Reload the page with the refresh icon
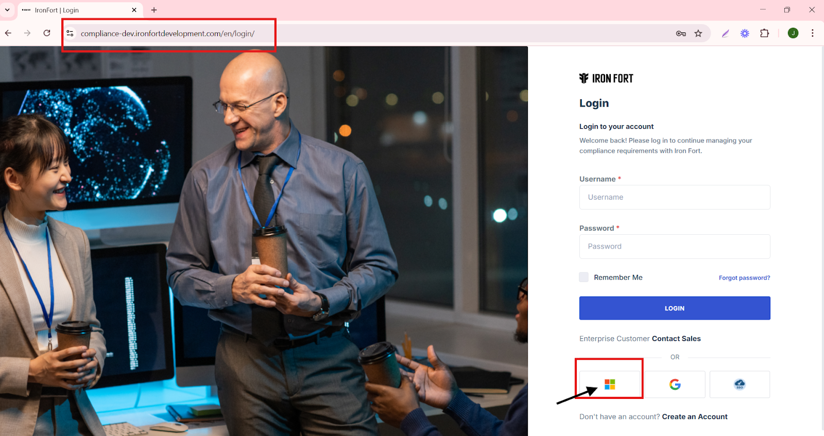The image size is (824, 436). pyautogui.click(x=47, y=33)
